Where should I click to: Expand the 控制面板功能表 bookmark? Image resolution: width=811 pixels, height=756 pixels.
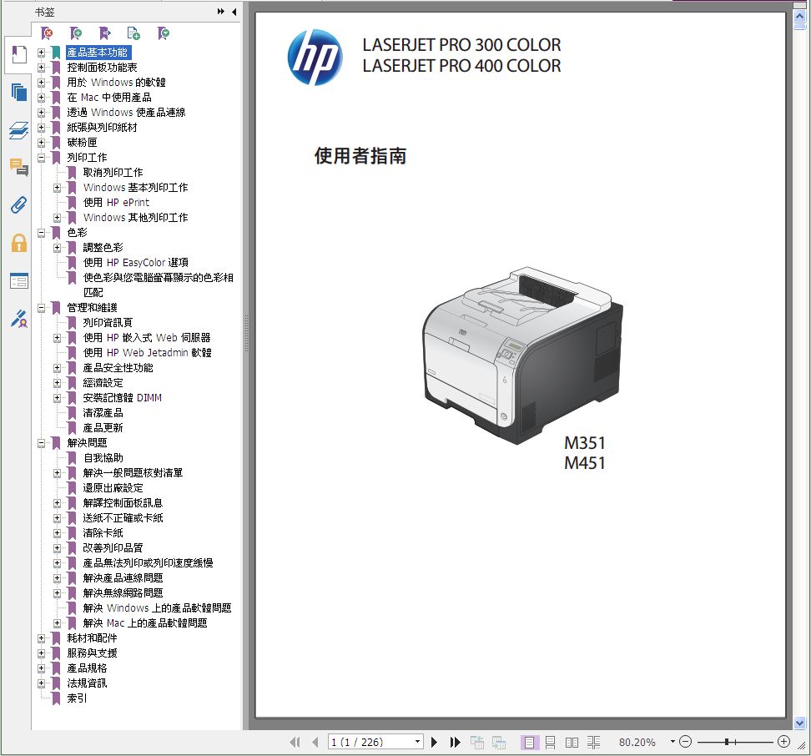(41, 68)
